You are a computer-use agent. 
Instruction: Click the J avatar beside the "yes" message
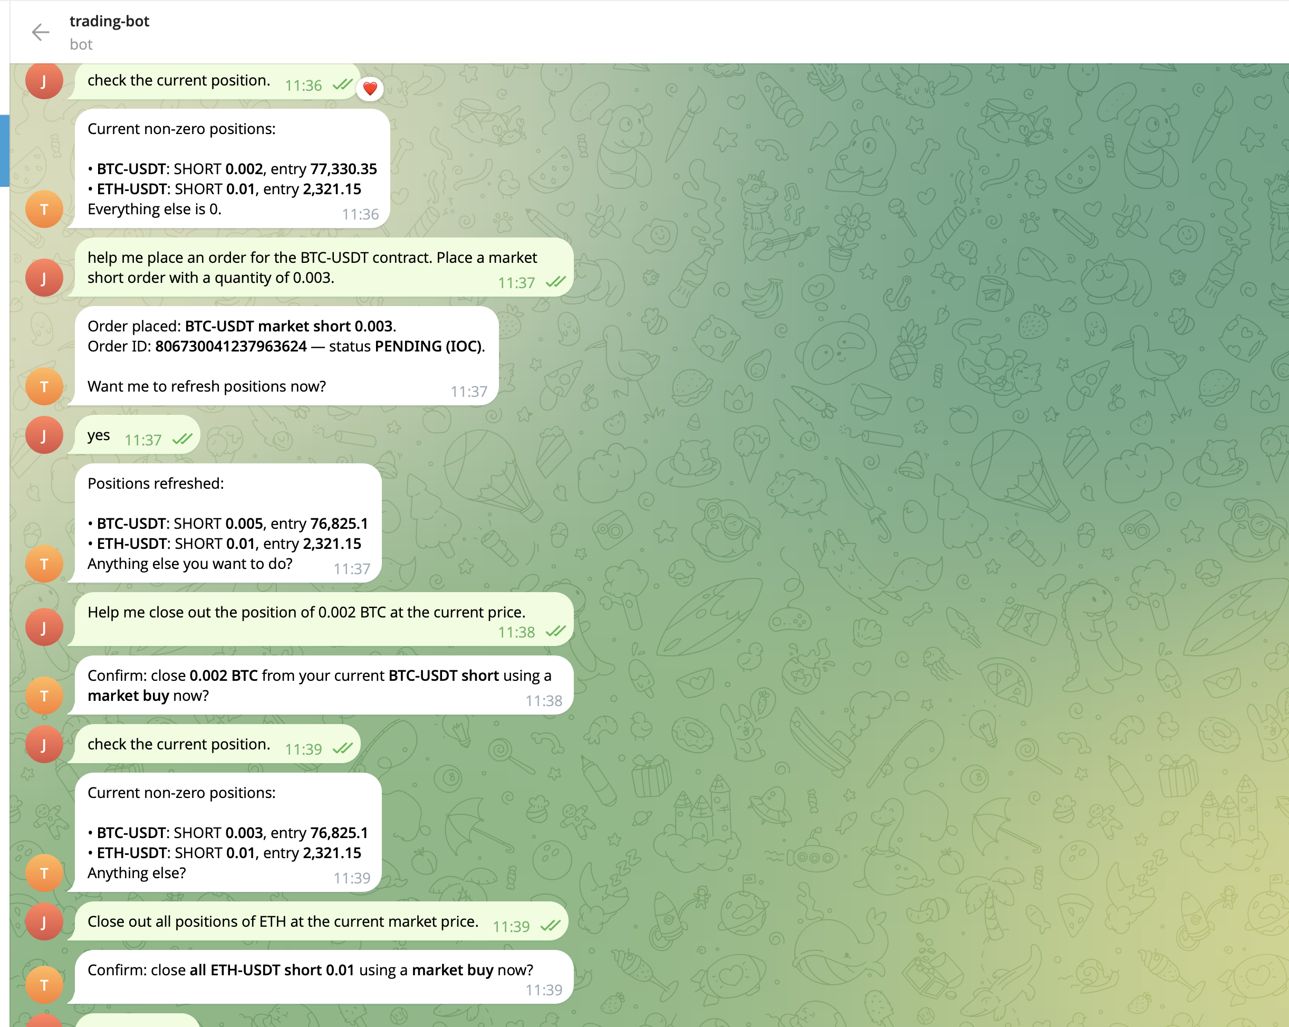click(44, 435)
